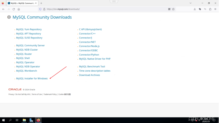This screenshot has height=123, width=219.
Task: Open Privacy / Do Not Sell My Info
Action: [x=19, y=94]
